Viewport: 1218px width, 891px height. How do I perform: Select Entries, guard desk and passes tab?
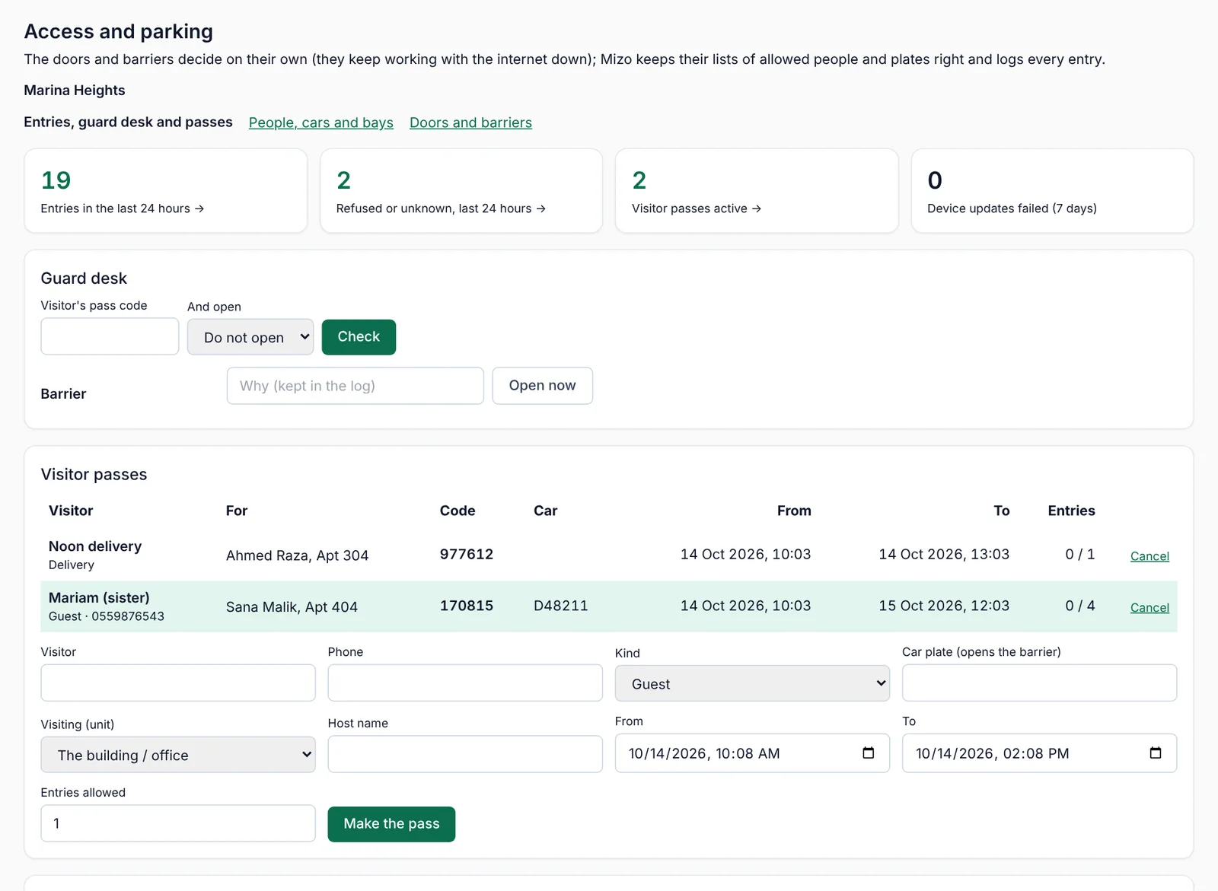(x=128, y=122)
